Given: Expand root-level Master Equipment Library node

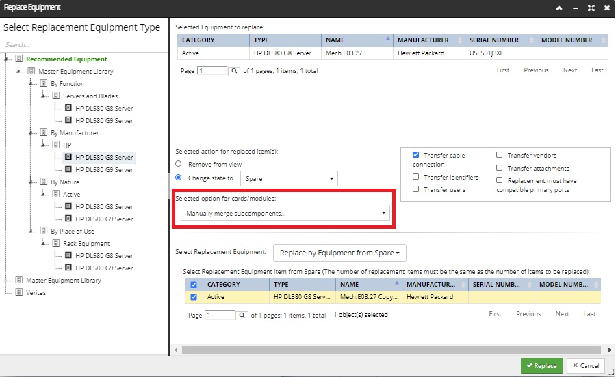Looking at the screenshot, I should [6, 281].
